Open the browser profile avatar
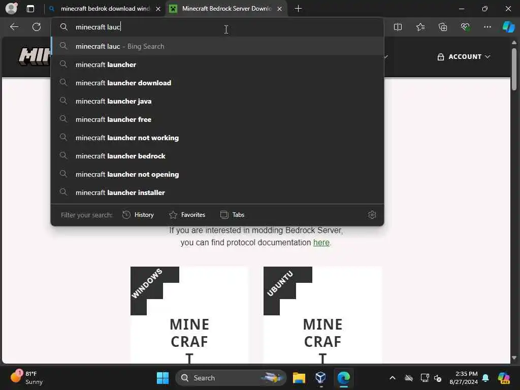520x390 pixels. [11, 8]
